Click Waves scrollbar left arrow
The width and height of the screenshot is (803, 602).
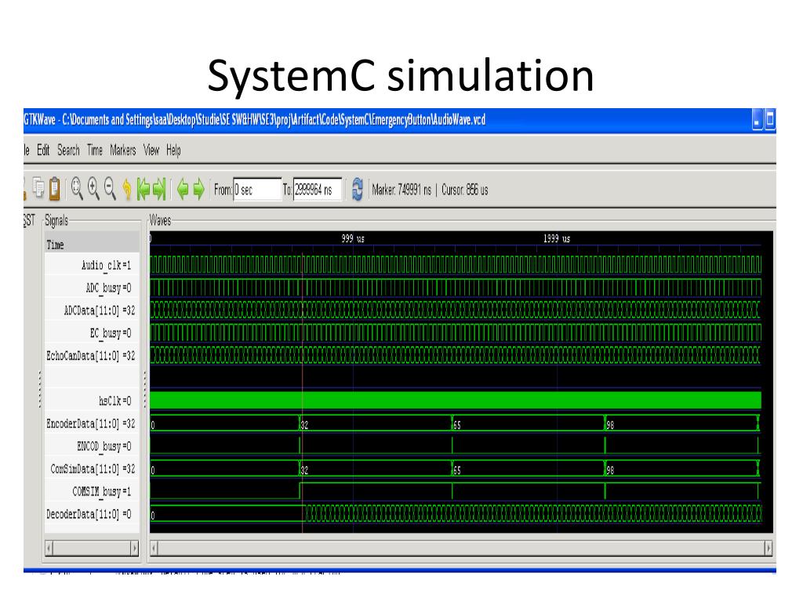tap(154, 548)
